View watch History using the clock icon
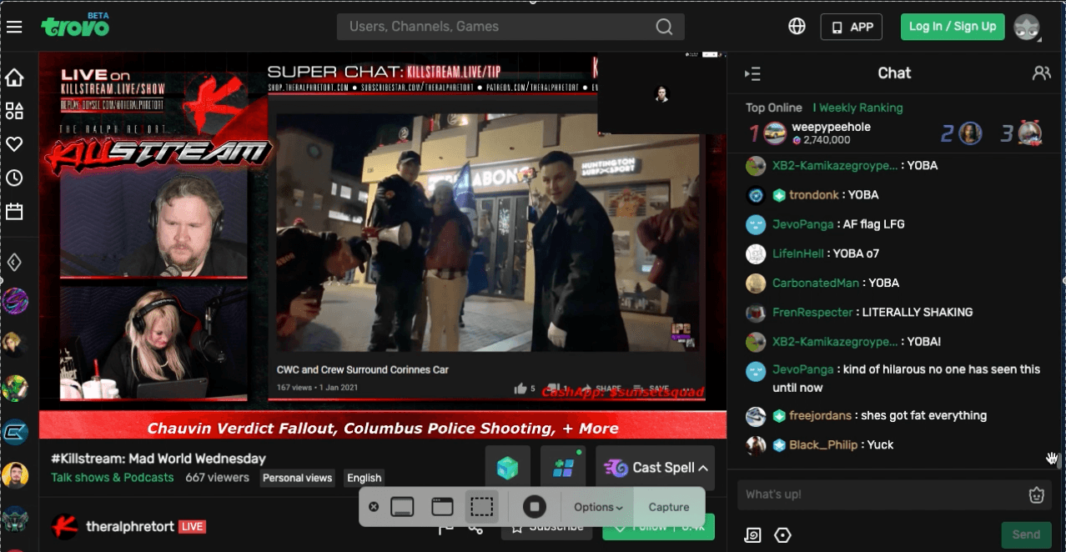The image size is (1066, 552). point(13,178)
